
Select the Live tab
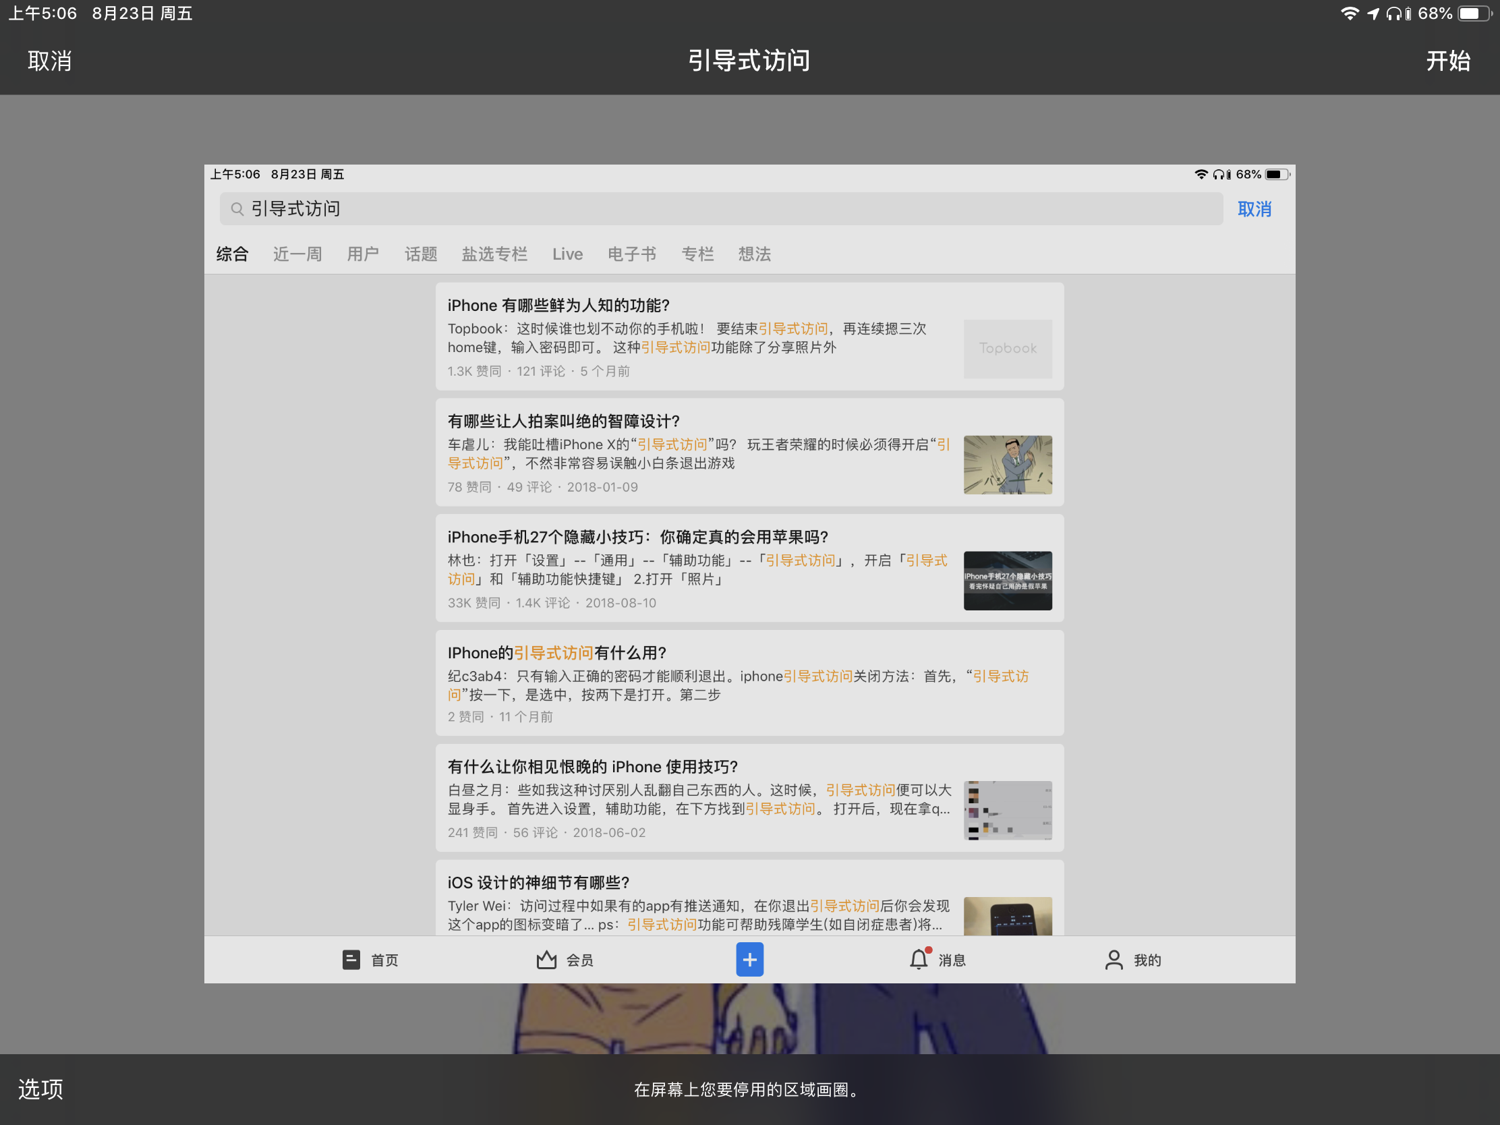click(x=567, y=254)
